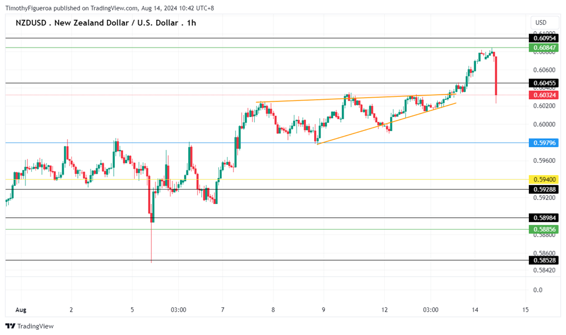Click the TradingView logo icon
Screen dimensions: 566x335
tap(10, 326)
